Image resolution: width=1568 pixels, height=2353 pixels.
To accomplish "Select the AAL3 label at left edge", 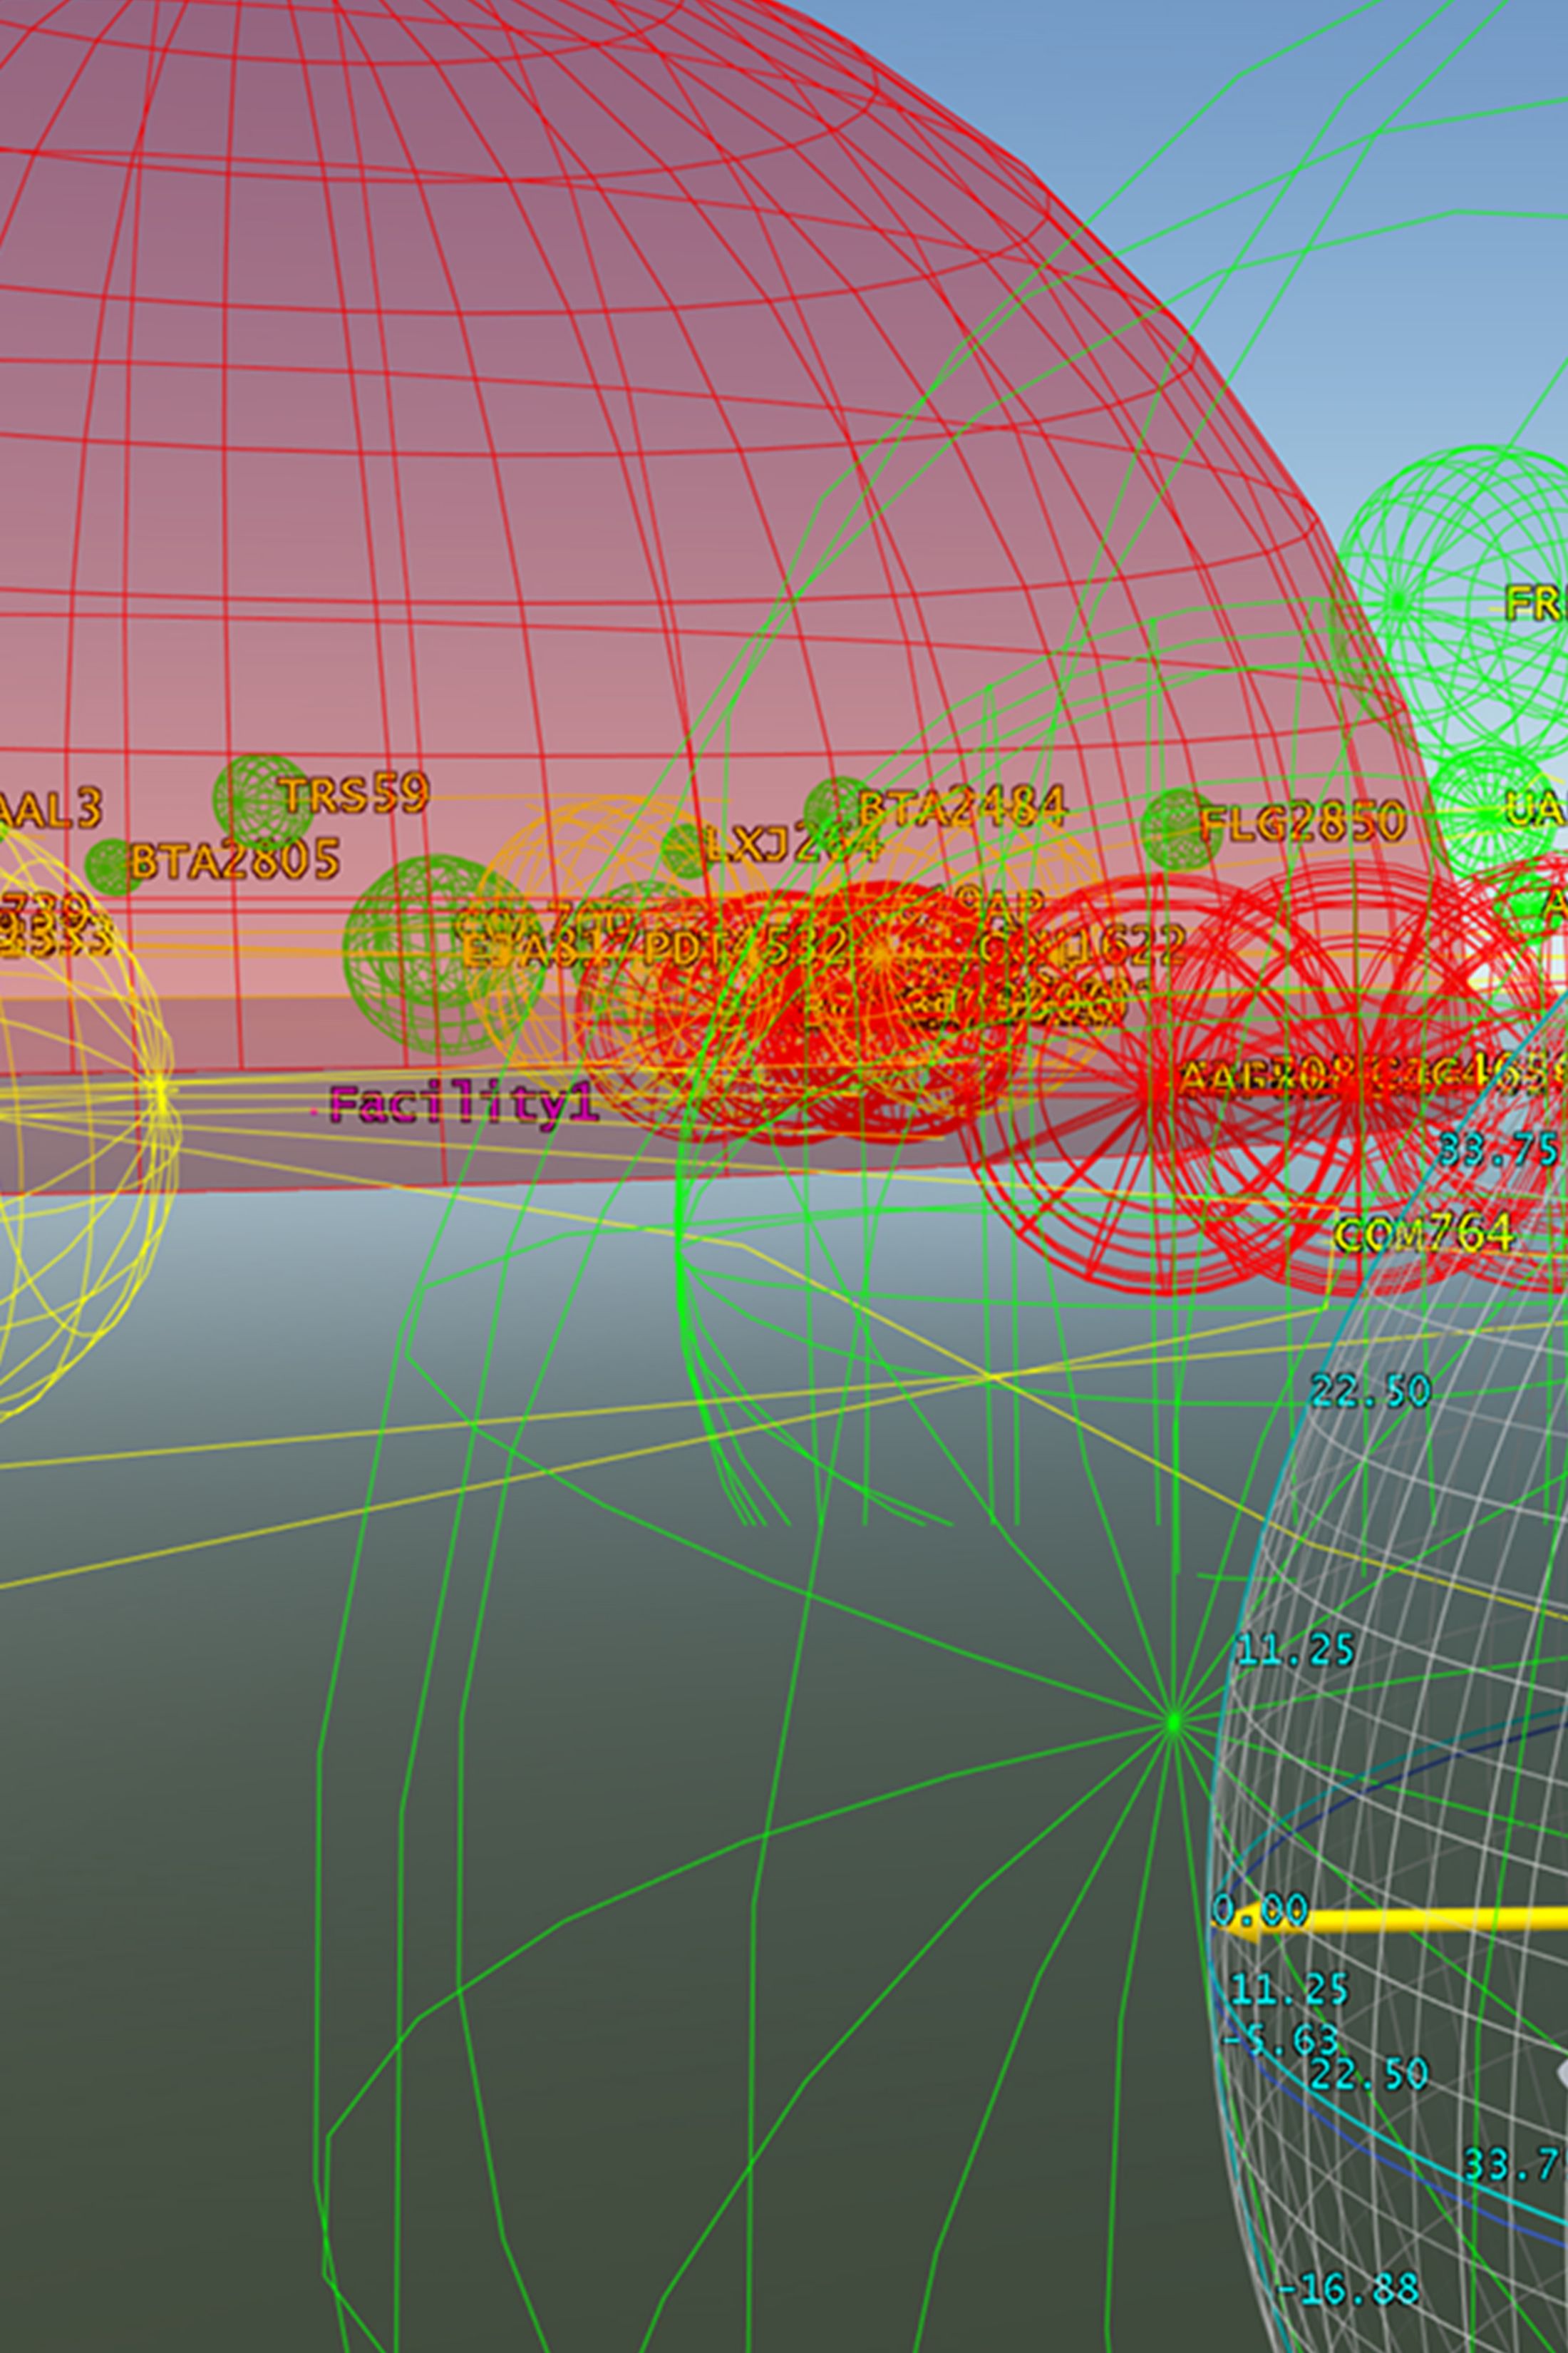I will coord(52,809).
